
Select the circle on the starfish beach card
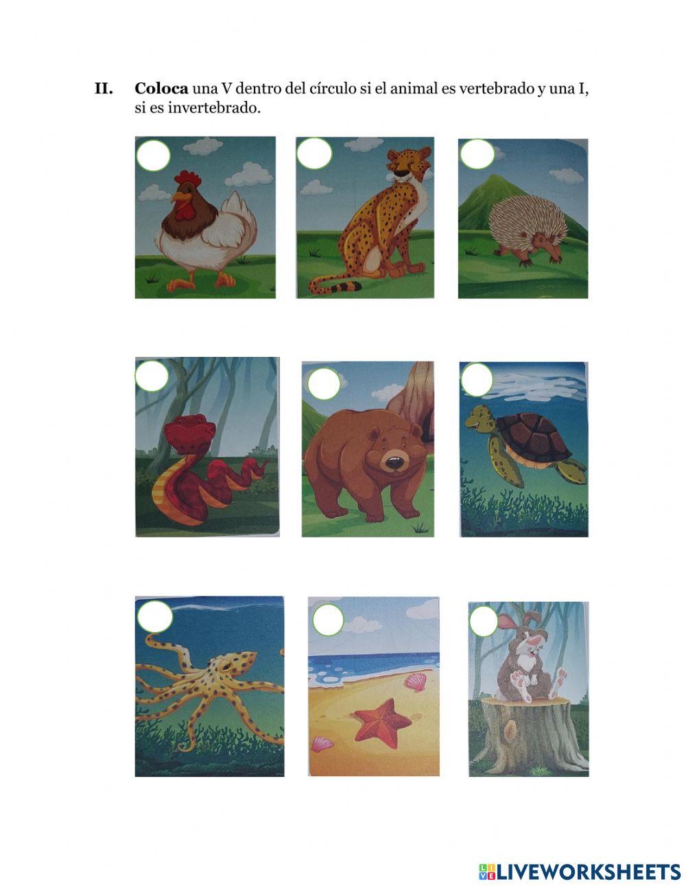click(328, 620)
